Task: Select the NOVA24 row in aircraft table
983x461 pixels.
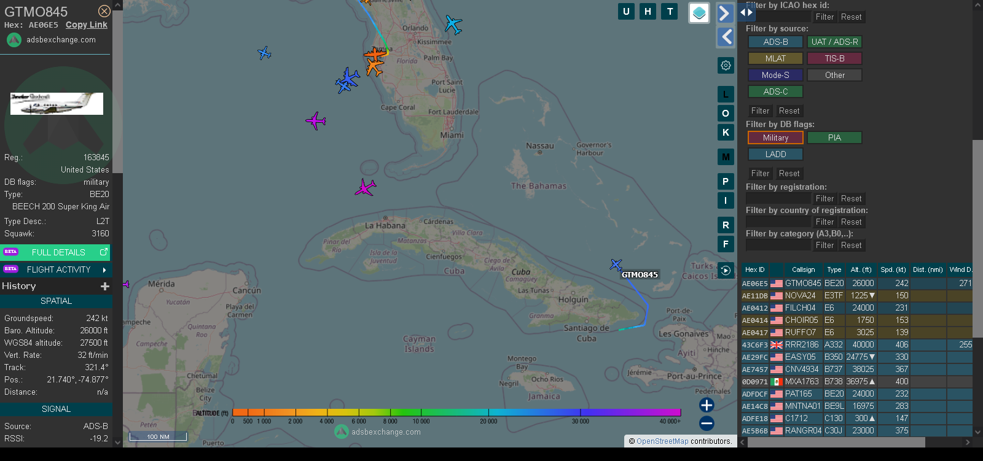Action: [856, 295]
